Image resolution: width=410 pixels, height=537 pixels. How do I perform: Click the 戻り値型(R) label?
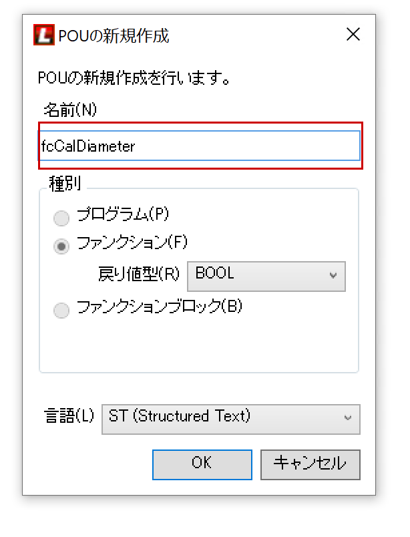pyautogui.click(x=139, y=274)
